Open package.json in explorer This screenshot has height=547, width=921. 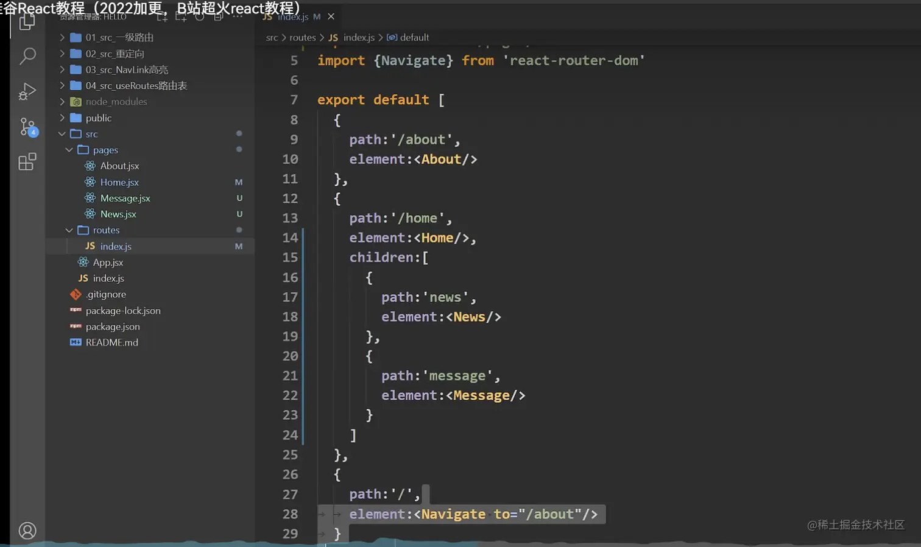tap(113, 326)
